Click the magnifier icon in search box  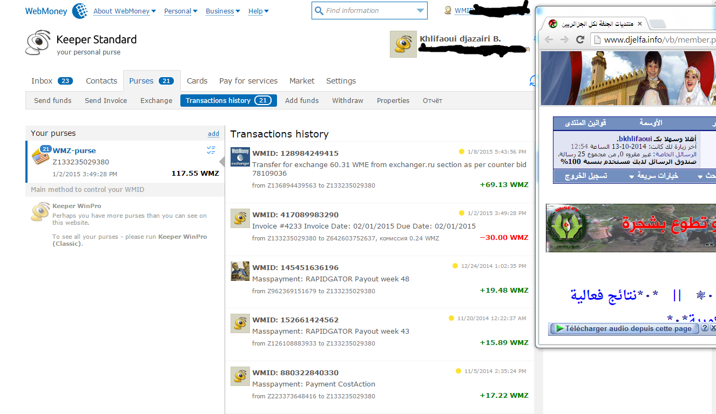tap(319, 11)
